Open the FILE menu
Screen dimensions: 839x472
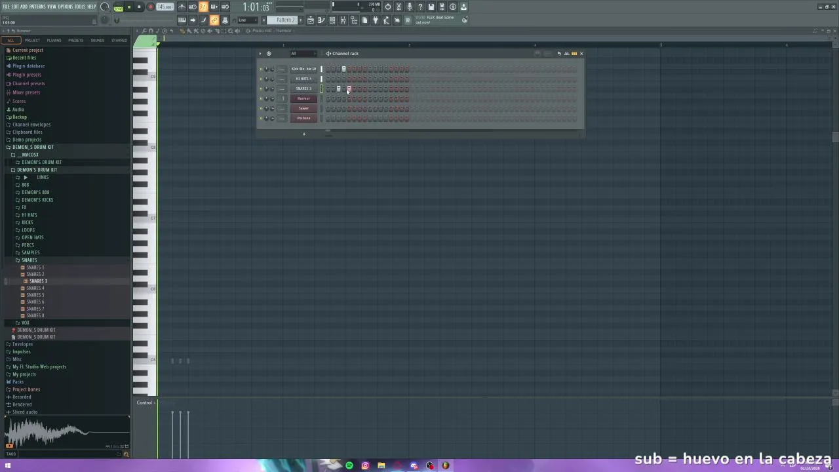click(x=6, y=7)
